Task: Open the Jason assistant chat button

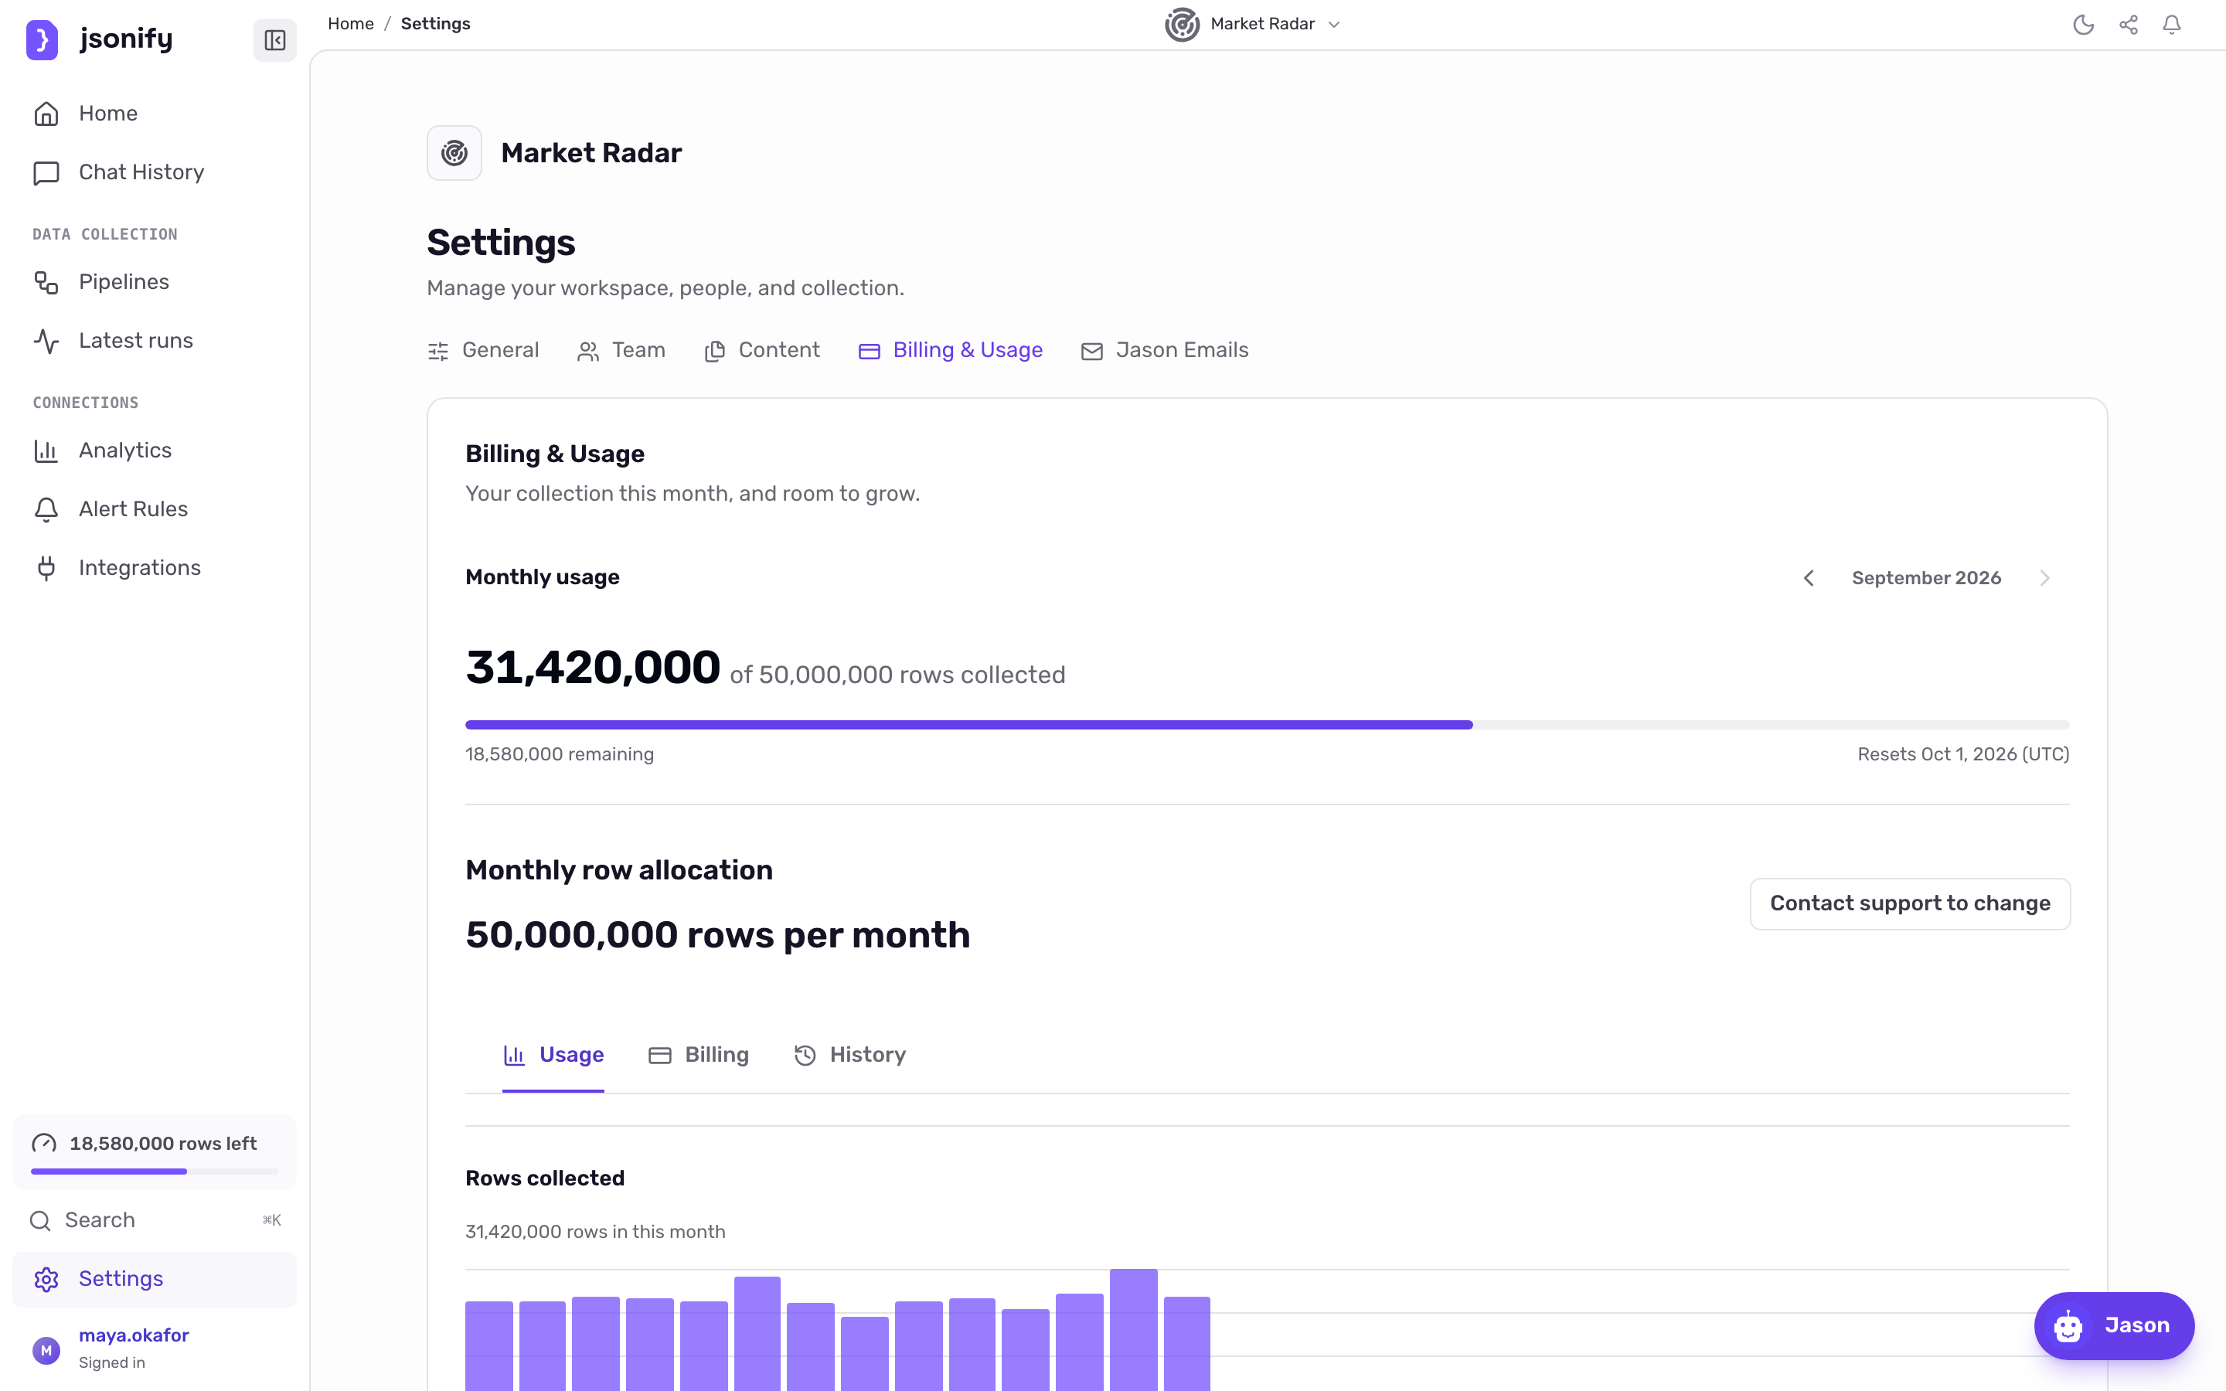Action: (x=2114, y=1325)
